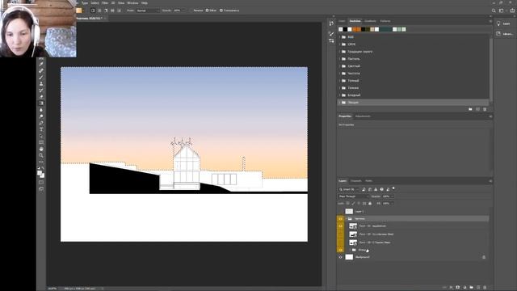Screen dimensions: 517x291
Task: Switch to the Gradients tab
Action: point(370,21)
